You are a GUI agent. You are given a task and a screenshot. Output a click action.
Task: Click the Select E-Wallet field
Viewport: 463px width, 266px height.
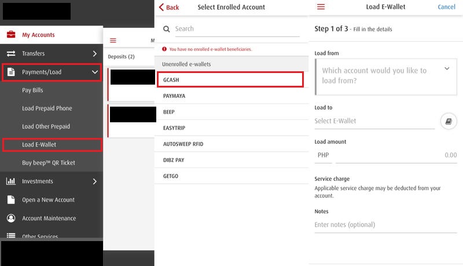click(x=374, y=121)
